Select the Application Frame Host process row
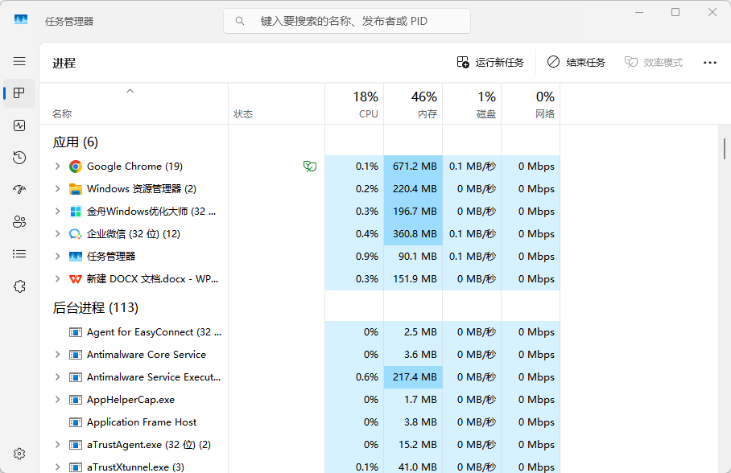The image size is (731, 473). point(142,422)
